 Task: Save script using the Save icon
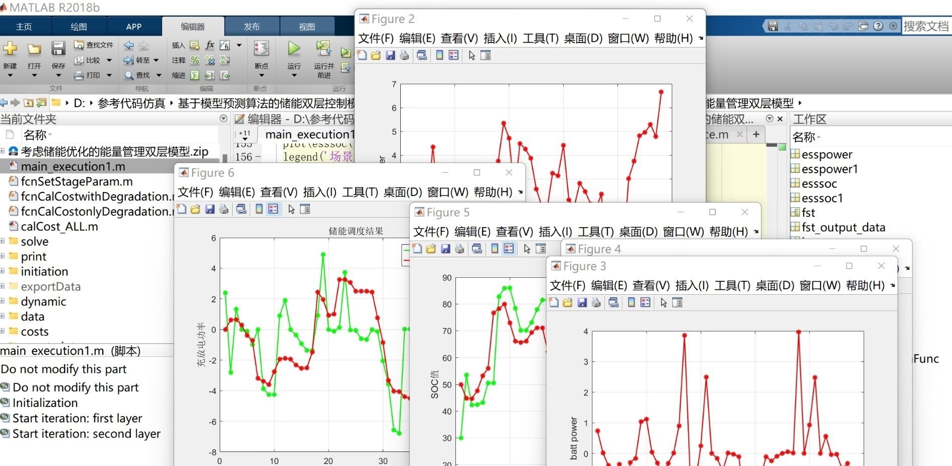pyautogui.click(x=58, y=49)
